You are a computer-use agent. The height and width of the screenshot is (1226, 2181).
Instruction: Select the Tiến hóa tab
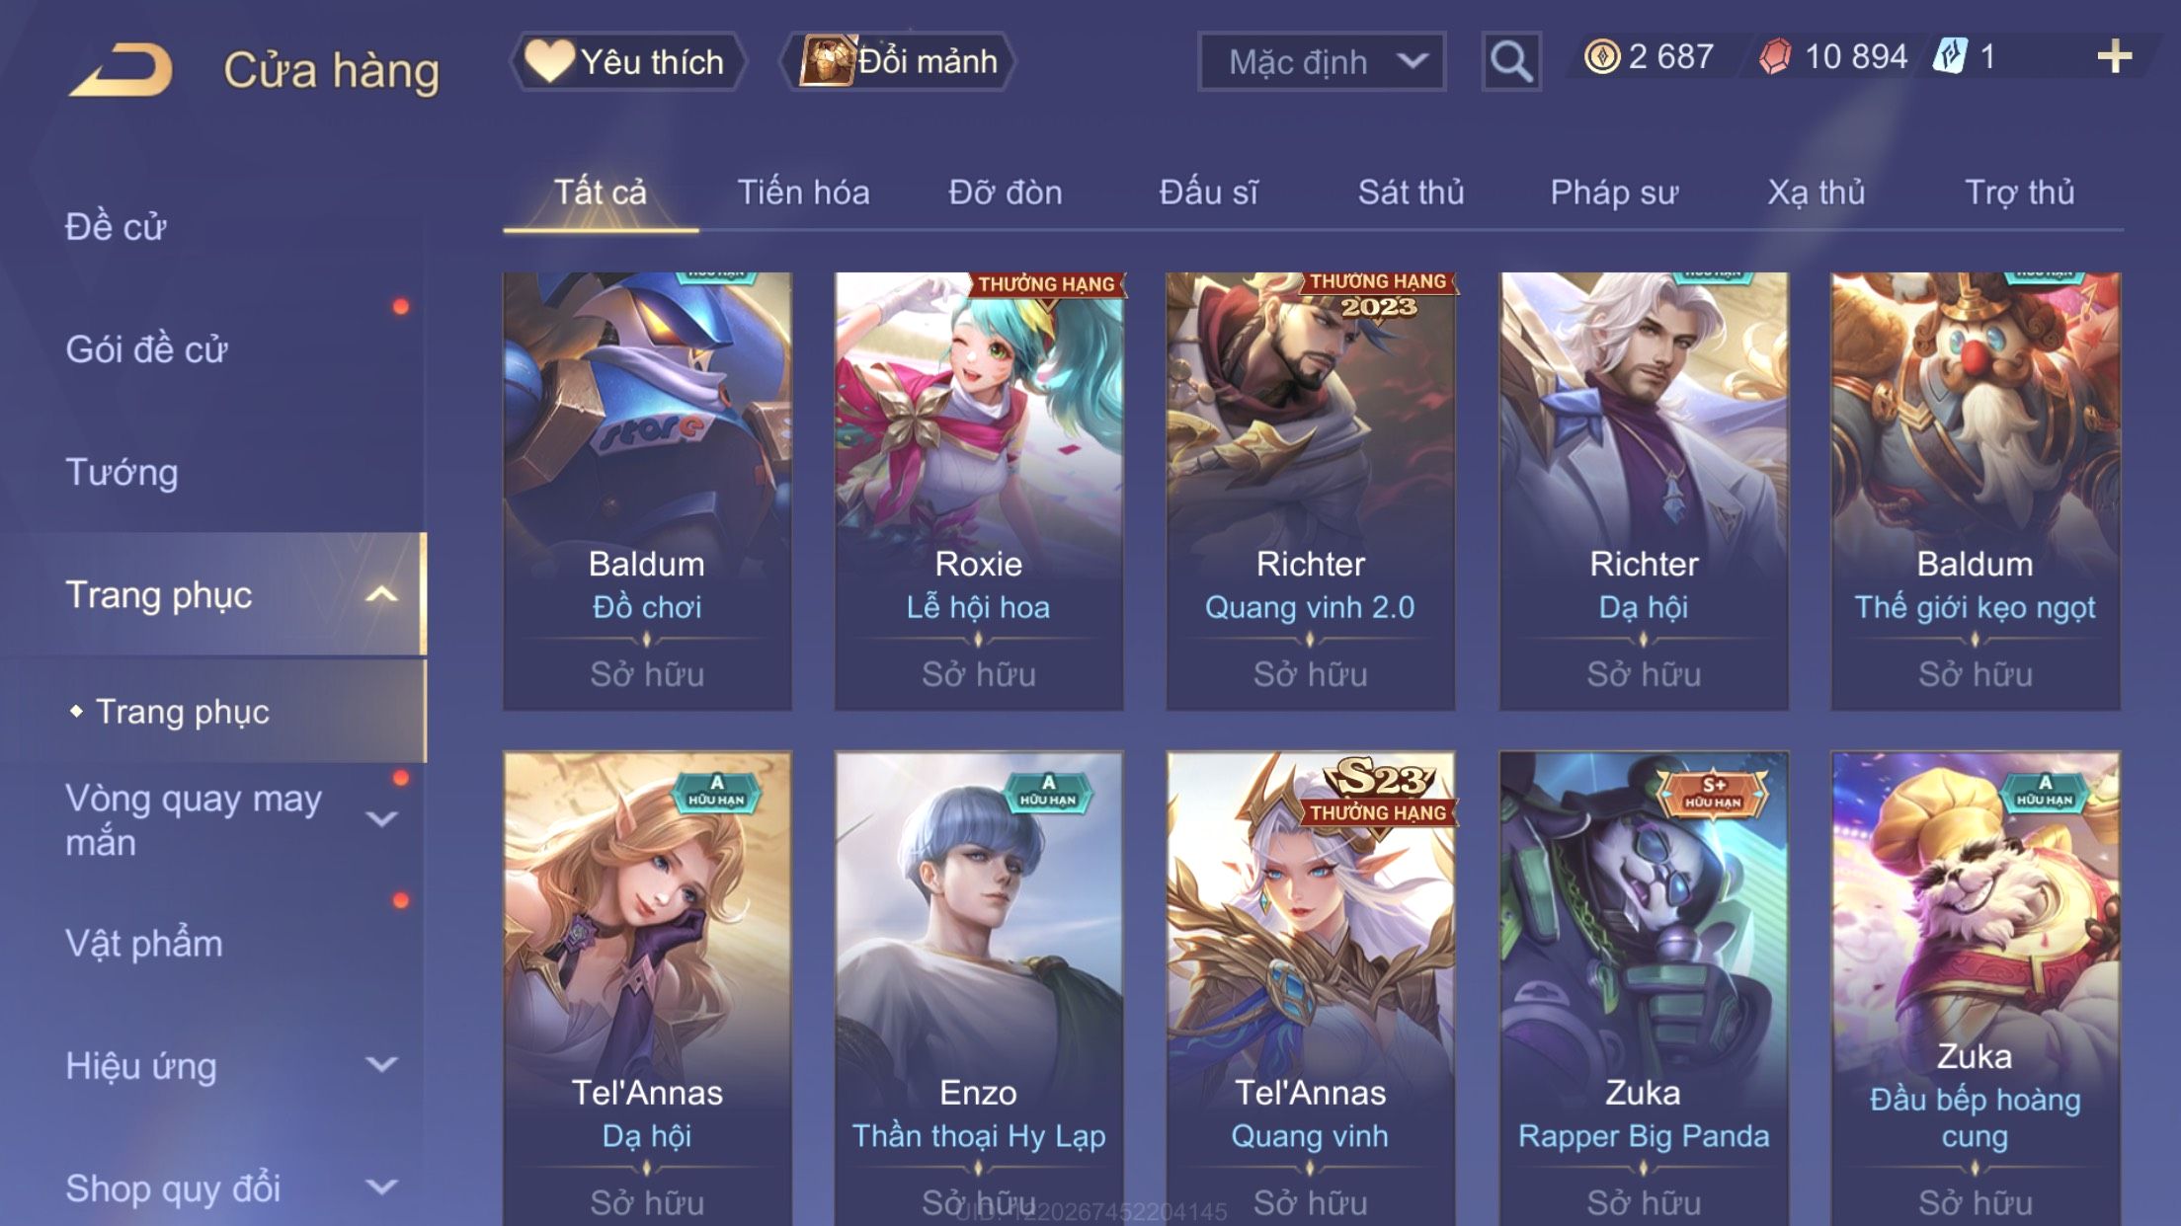[803, 192]
